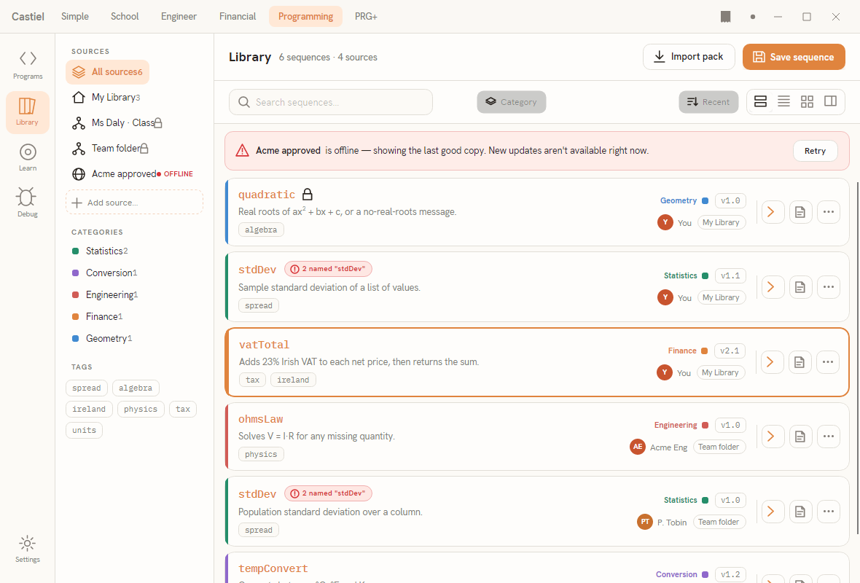Select the School mode tab

[x=125, y=17]
